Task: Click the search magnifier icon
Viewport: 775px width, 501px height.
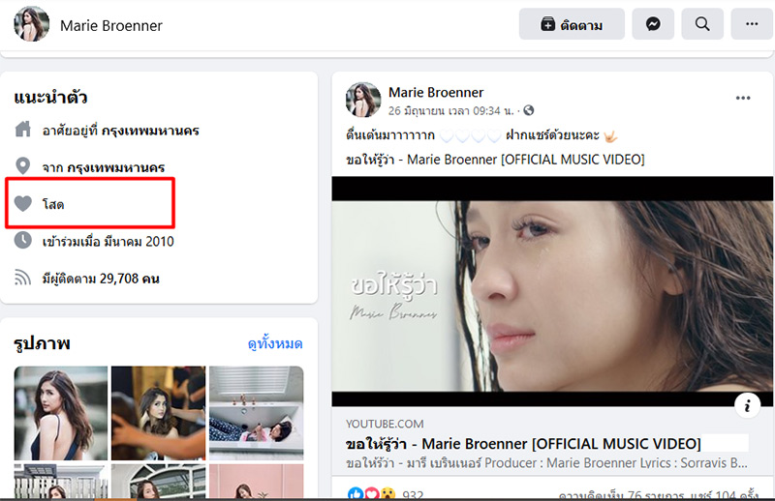Action: pyautogui.click(x=702, y=25)
